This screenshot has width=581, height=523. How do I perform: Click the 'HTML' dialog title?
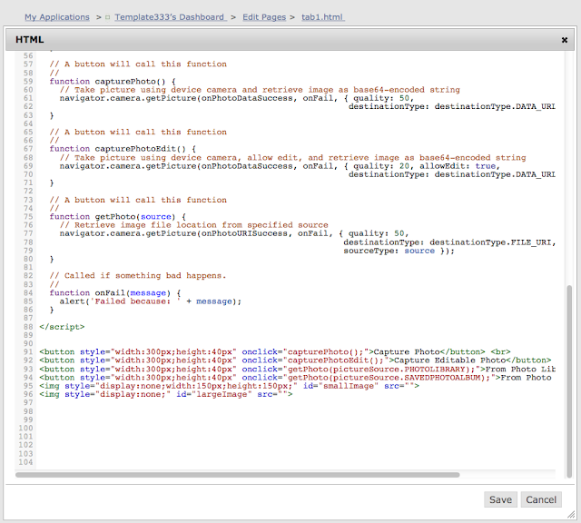pyautogui.click(x=30, y=39)
